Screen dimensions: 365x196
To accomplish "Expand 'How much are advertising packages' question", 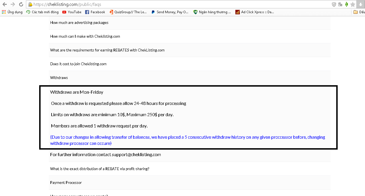I will click(x=189, y=22).
